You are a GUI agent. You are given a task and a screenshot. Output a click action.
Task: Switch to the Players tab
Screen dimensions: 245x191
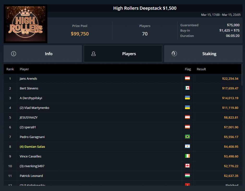123,54
